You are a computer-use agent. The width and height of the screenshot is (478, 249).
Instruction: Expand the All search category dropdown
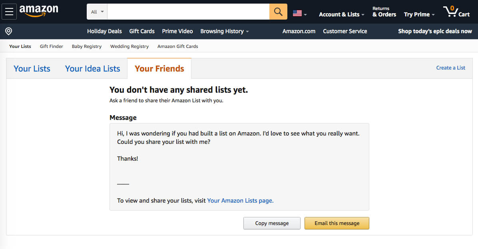pos(96,11)
